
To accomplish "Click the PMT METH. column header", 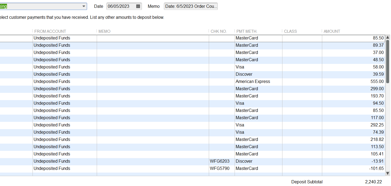I will [x=247, y=31].
